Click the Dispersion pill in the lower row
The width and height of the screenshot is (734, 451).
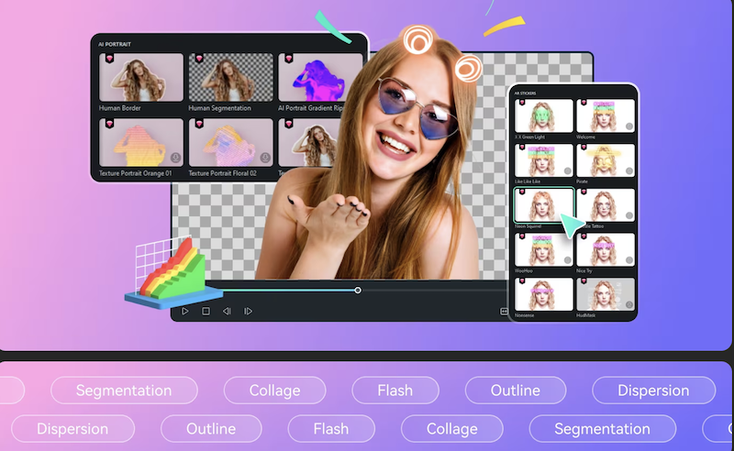(x=72, y=429)
